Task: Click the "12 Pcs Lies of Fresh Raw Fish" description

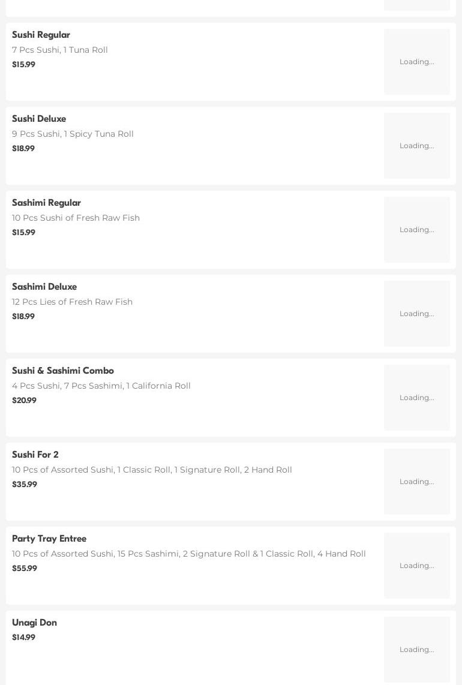Action: 72,302
